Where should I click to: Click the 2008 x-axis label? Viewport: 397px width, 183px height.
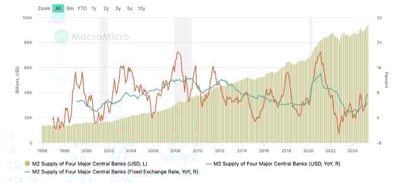[175, 151]
